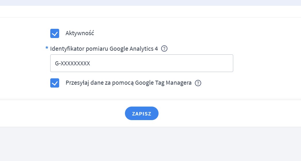
Task: Open help tooltip for Google Analytics 4 identifier
Action: (x=164, y=49)
